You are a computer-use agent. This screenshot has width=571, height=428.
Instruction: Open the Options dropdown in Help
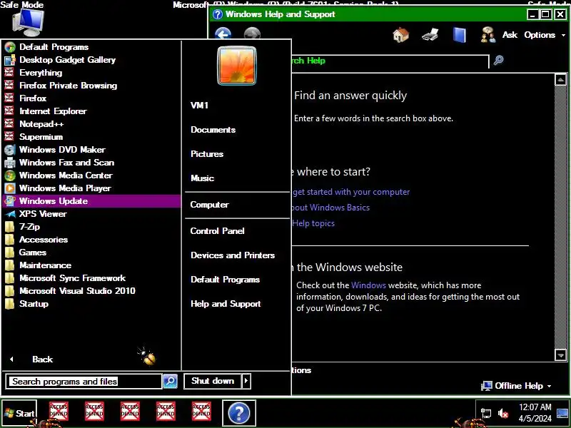point(545,35)
